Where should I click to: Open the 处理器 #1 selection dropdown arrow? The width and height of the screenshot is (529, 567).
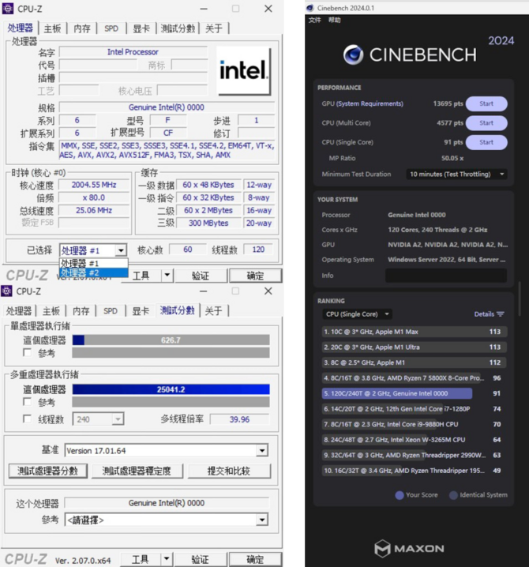[x=121, y=250]
